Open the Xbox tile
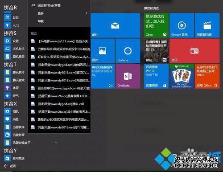Viewport: 223px width, 172px height. (x=156, y=25)
